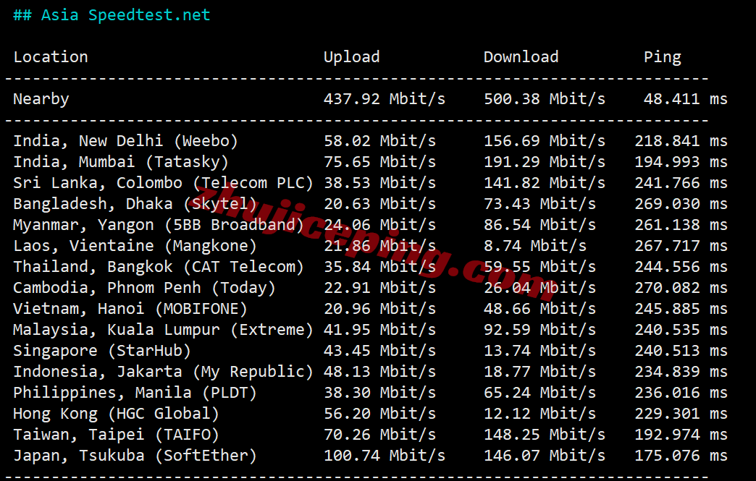Screen dimensions: 756x481
Task: Click the India, Mumbai (Tatasky) location
Action: point(120,162)
